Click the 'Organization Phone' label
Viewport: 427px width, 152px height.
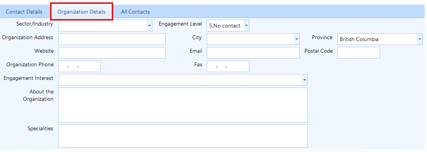(x=30, y=64)
